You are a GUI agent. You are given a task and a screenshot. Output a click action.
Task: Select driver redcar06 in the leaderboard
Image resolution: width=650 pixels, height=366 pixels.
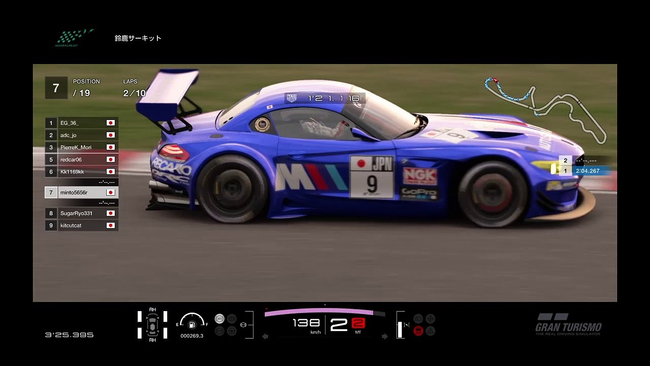(81, 160)
